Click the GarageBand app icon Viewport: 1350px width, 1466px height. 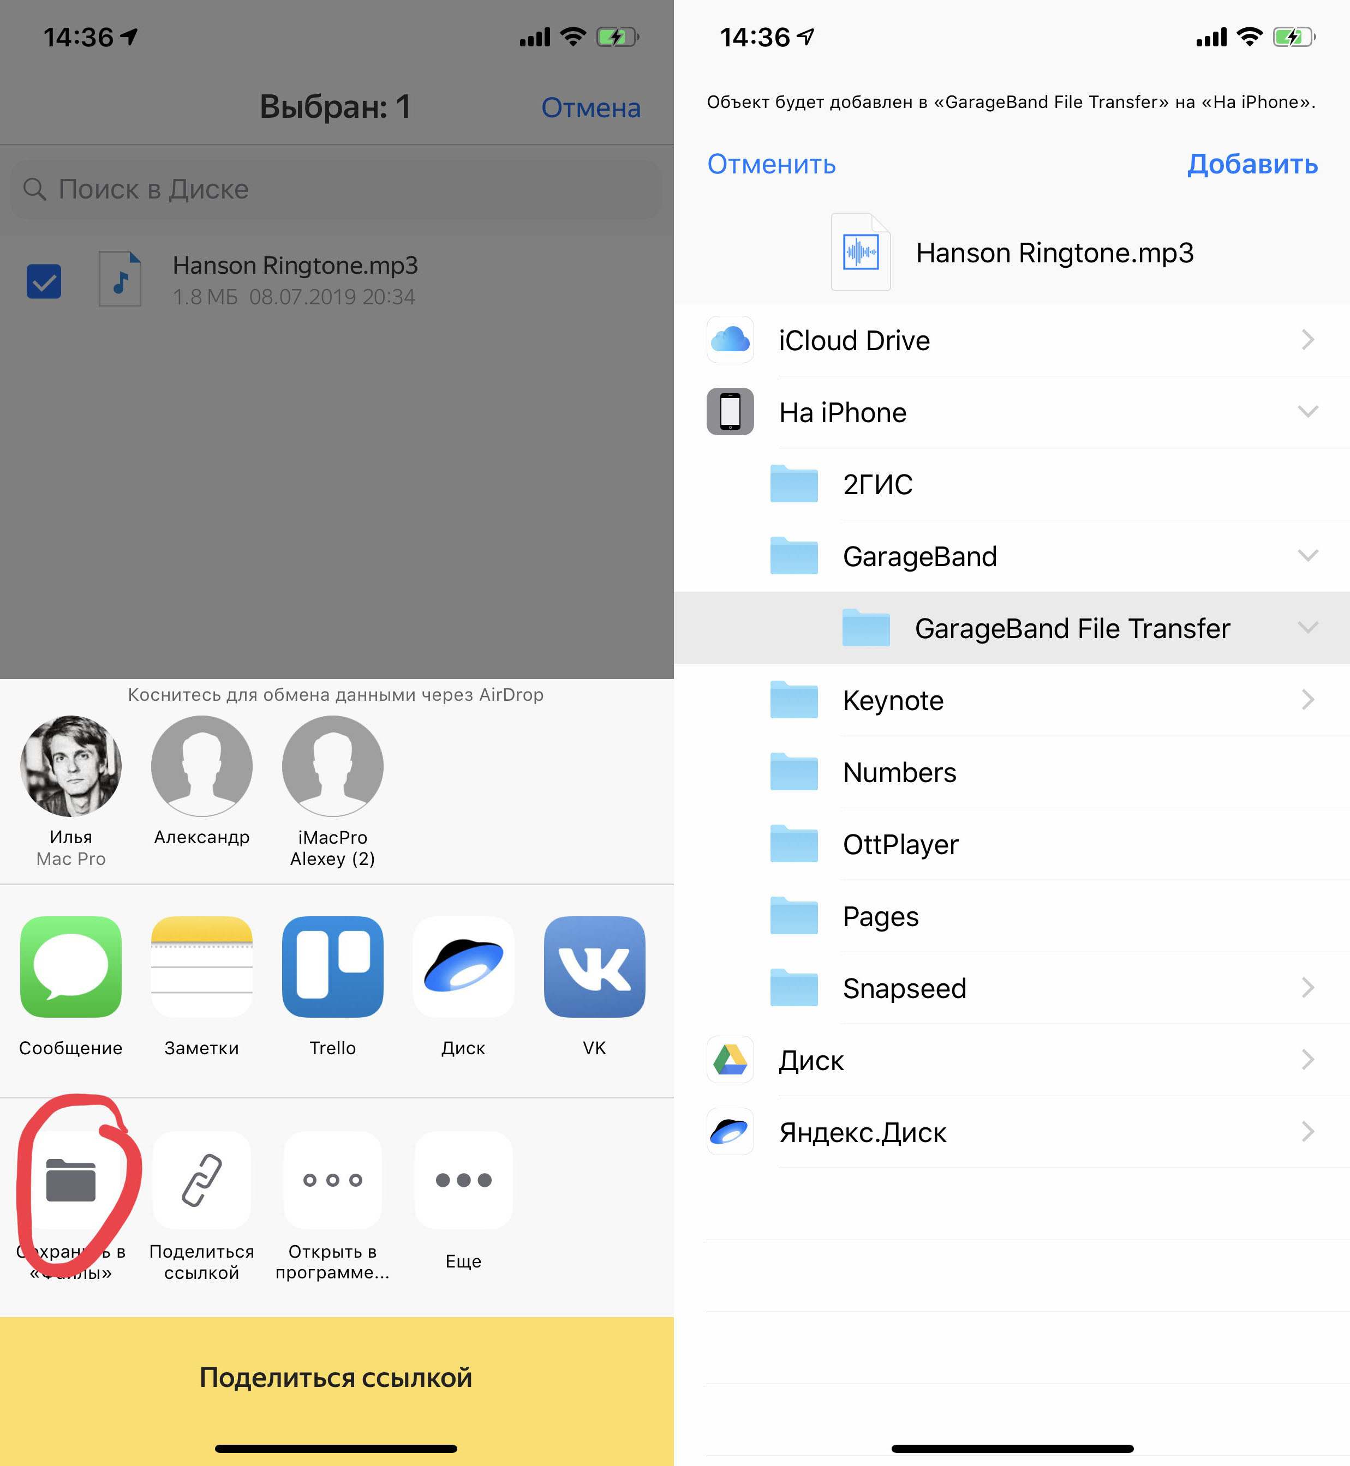pyautogui.click(x=789, y=554)
